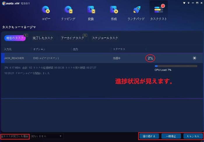Click the クローンコピーを開始しました log line
Image resolution: width=204 pixels, height=142 pixels.
tap(27, 73)
